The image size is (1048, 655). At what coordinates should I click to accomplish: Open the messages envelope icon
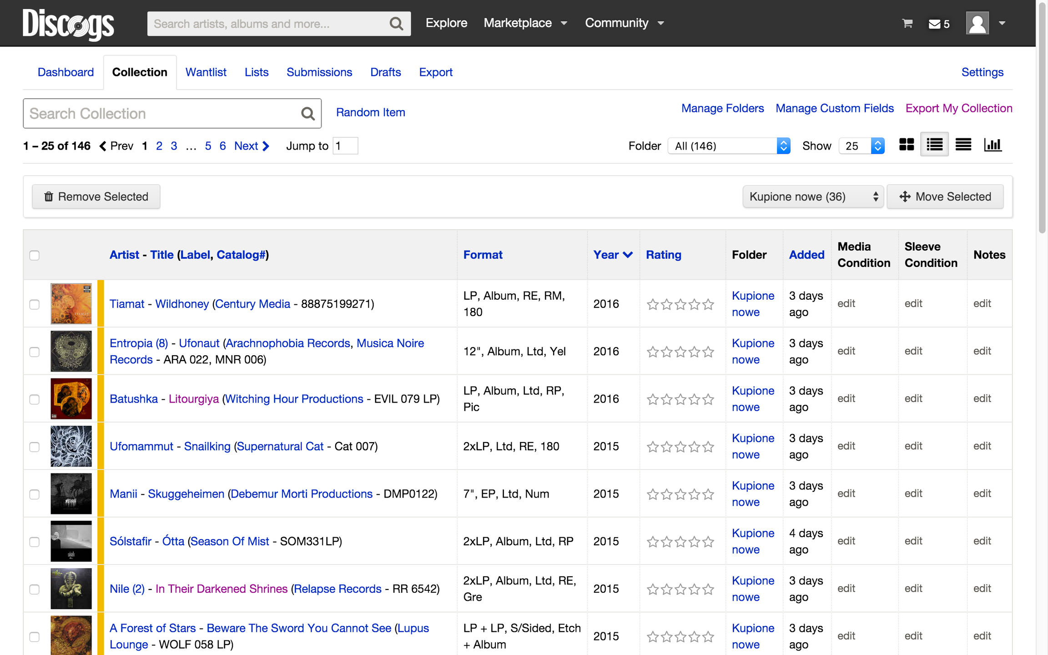coord(934,24)
